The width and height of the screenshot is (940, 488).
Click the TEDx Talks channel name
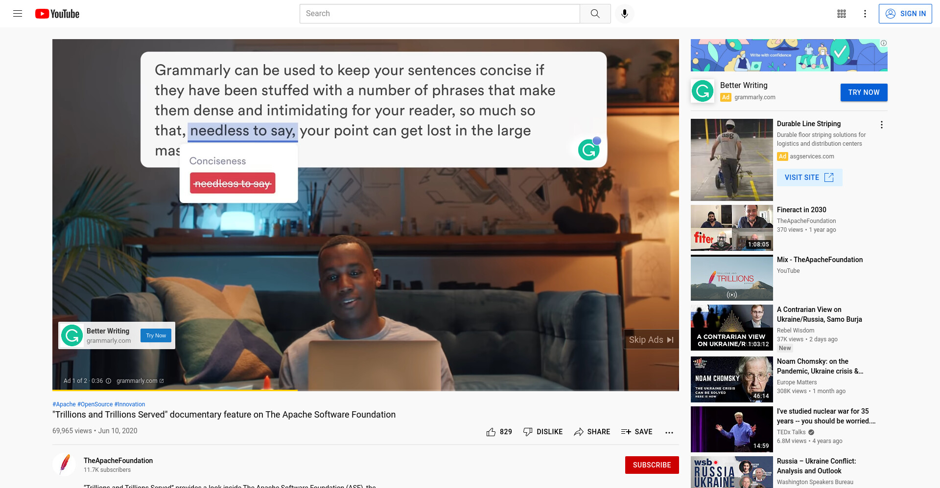click(791, 432)
